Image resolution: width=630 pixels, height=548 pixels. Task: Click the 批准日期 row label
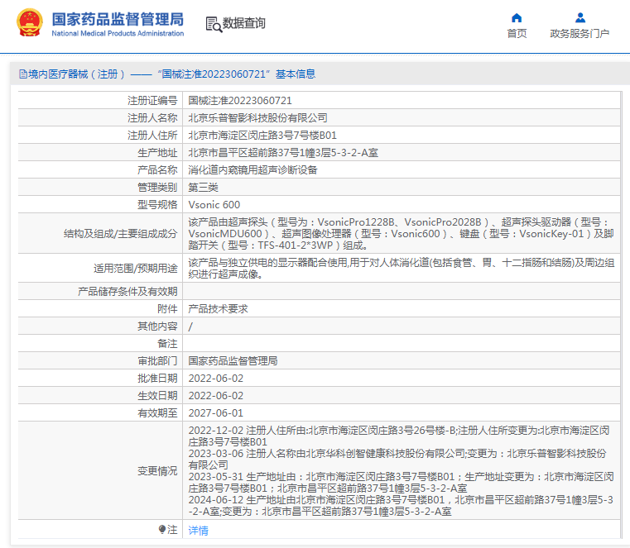coord(157,379)
